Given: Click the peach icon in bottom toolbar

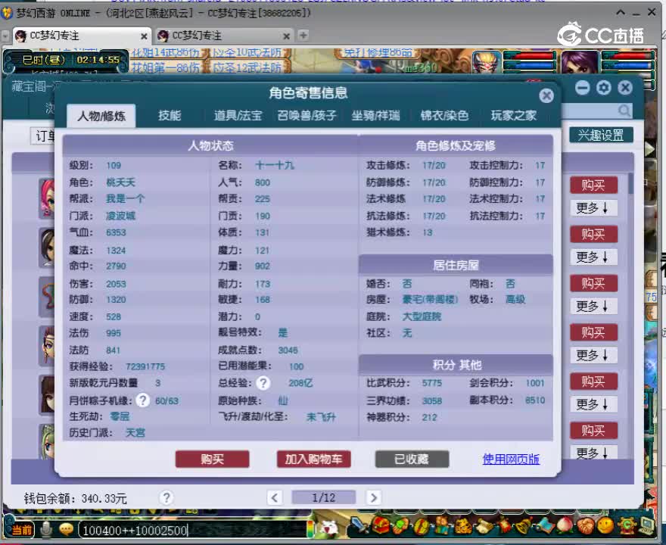Looking at the screenshot, I should click(566, 526).
